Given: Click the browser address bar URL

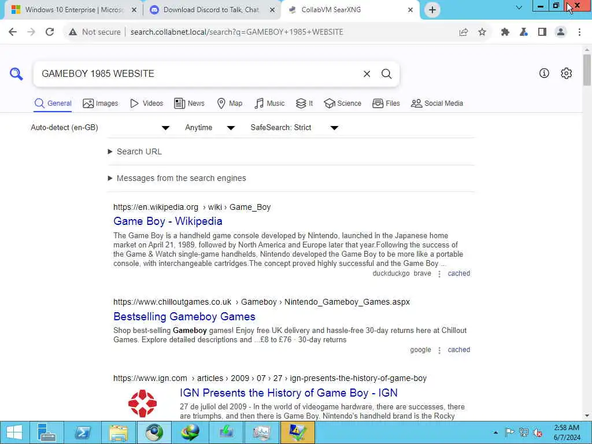Looking at the screenshot, I should (x=236, y=32).
